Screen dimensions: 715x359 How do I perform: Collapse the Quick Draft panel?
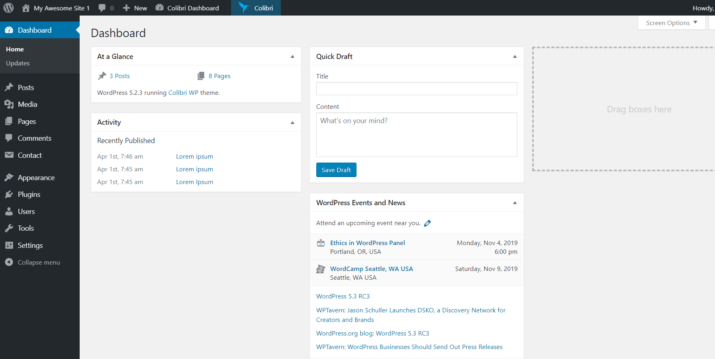(514, 56)
